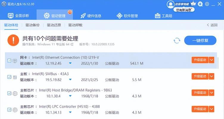Select text Intel(R) LPC Controller (H510) - 4388
The height and width of the screenshot is (119, 224).
coord(69,107)
